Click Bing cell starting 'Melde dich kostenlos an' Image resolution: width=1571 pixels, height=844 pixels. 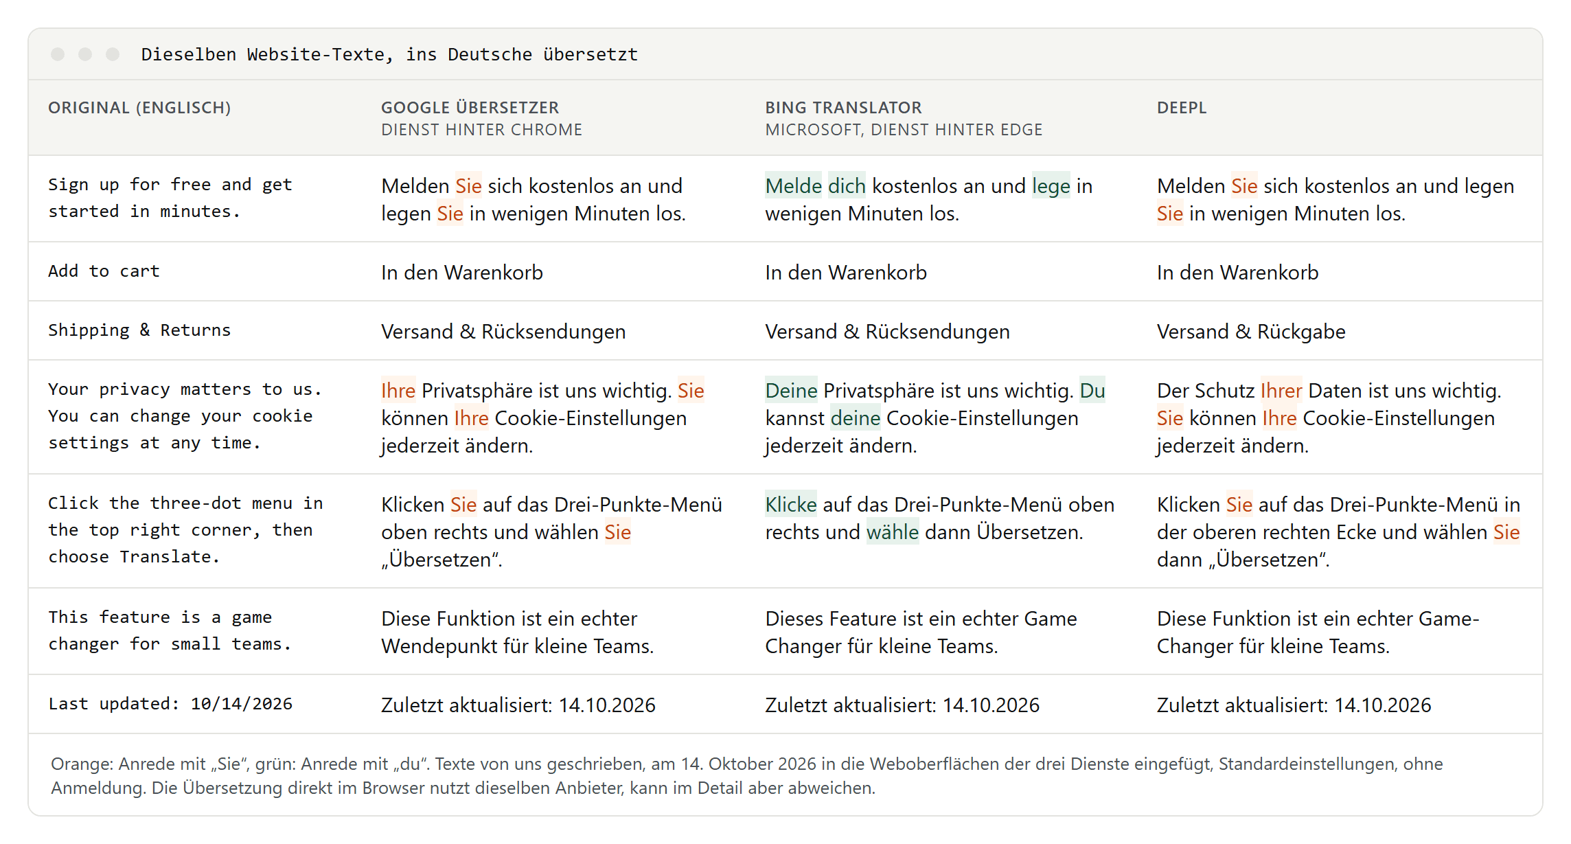[928, 199]
